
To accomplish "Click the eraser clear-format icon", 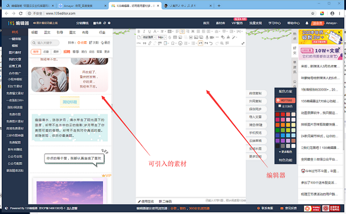I will (x=223, y=37).
